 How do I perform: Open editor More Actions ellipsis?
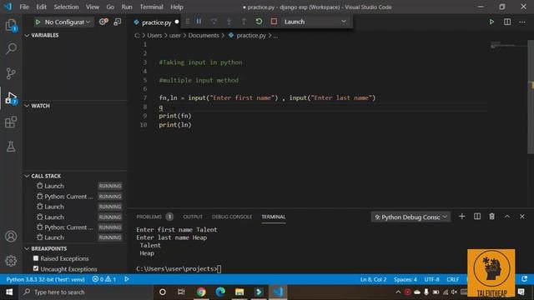[x=522, y=22]
